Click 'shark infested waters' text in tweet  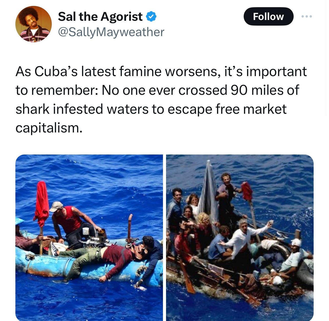click(x=82, y=109)
